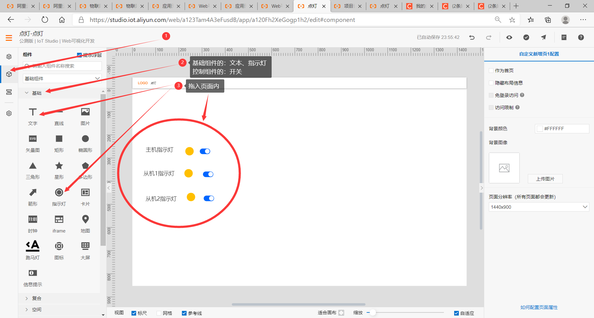Click the 适合画布 fit canvas control
594x318 pixels.
click(331, 313)
